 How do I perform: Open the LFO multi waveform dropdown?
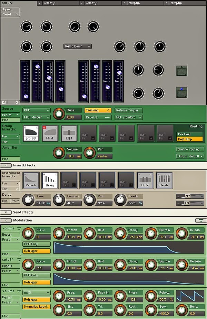click(x=37, y=292)
